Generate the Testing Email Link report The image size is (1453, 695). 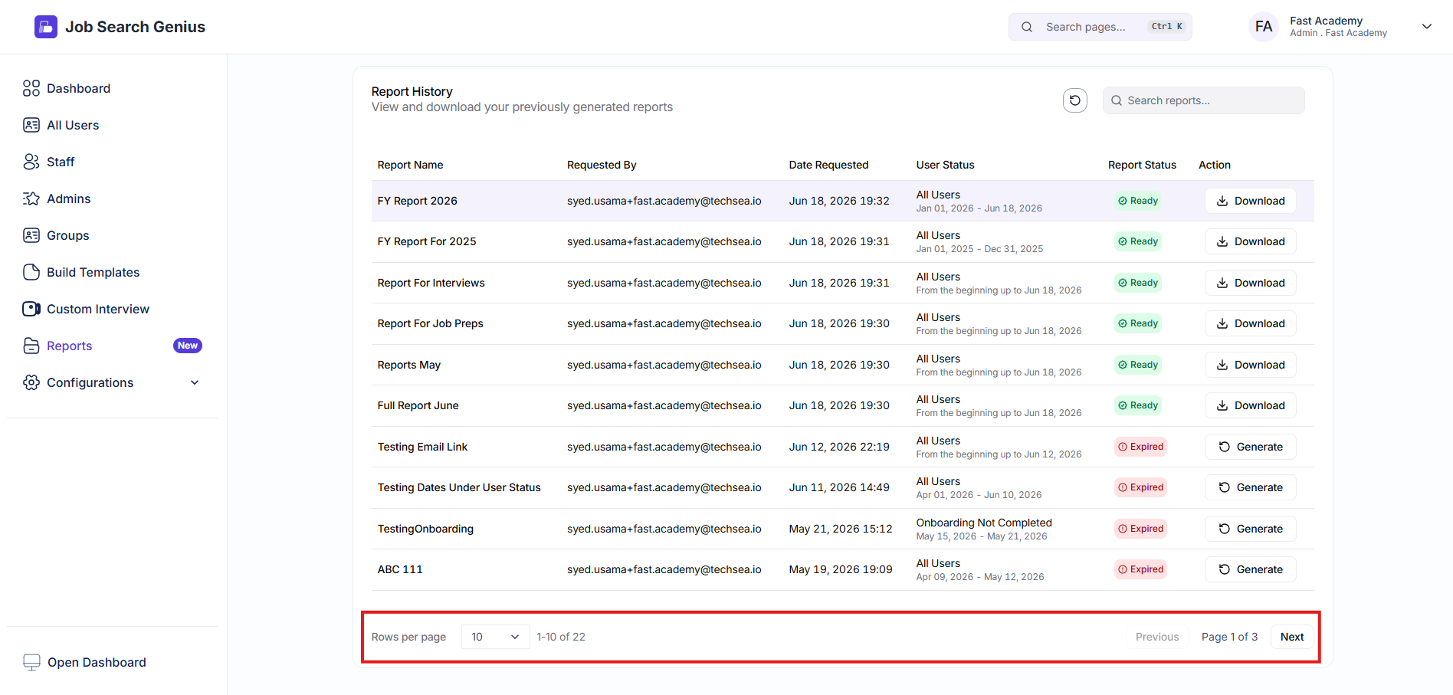pos(1250,447)
